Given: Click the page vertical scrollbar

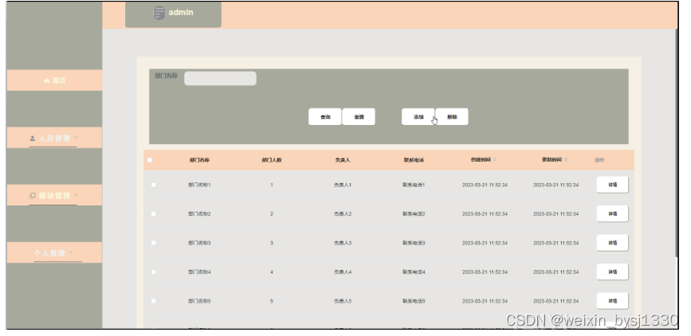Looking at the screenshot, I should pyautogui.click(x=677, y=143).
